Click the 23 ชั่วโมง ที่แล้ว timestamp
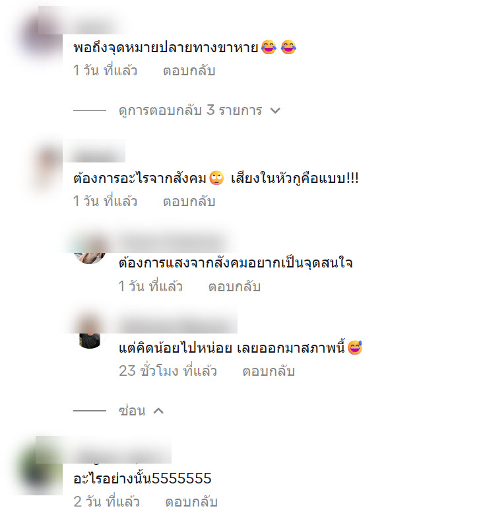Image resolution: width=485 pixels, height=529 pixels. coord(168,371)
